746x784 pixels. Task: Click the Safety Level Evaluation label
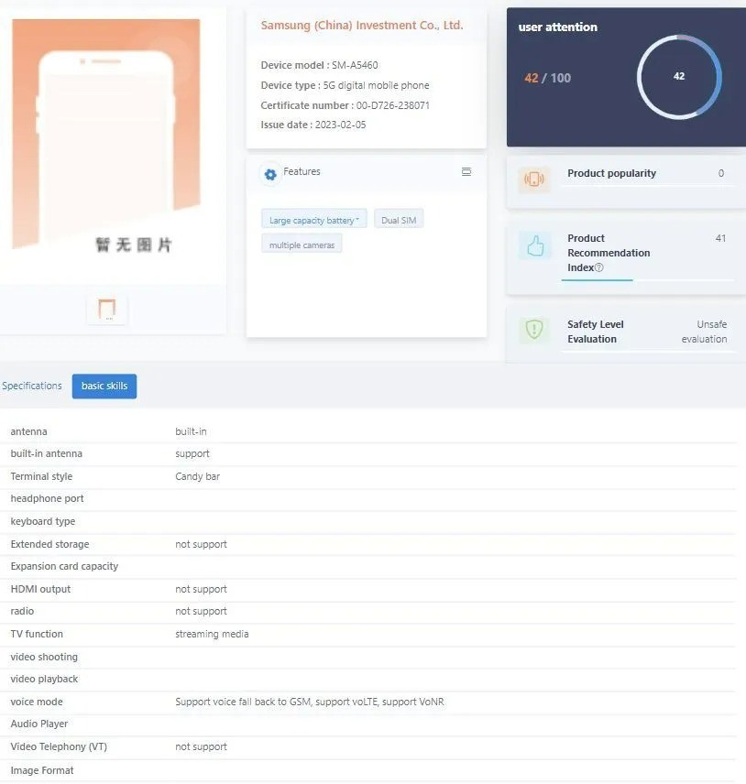(x=595, y=332)
